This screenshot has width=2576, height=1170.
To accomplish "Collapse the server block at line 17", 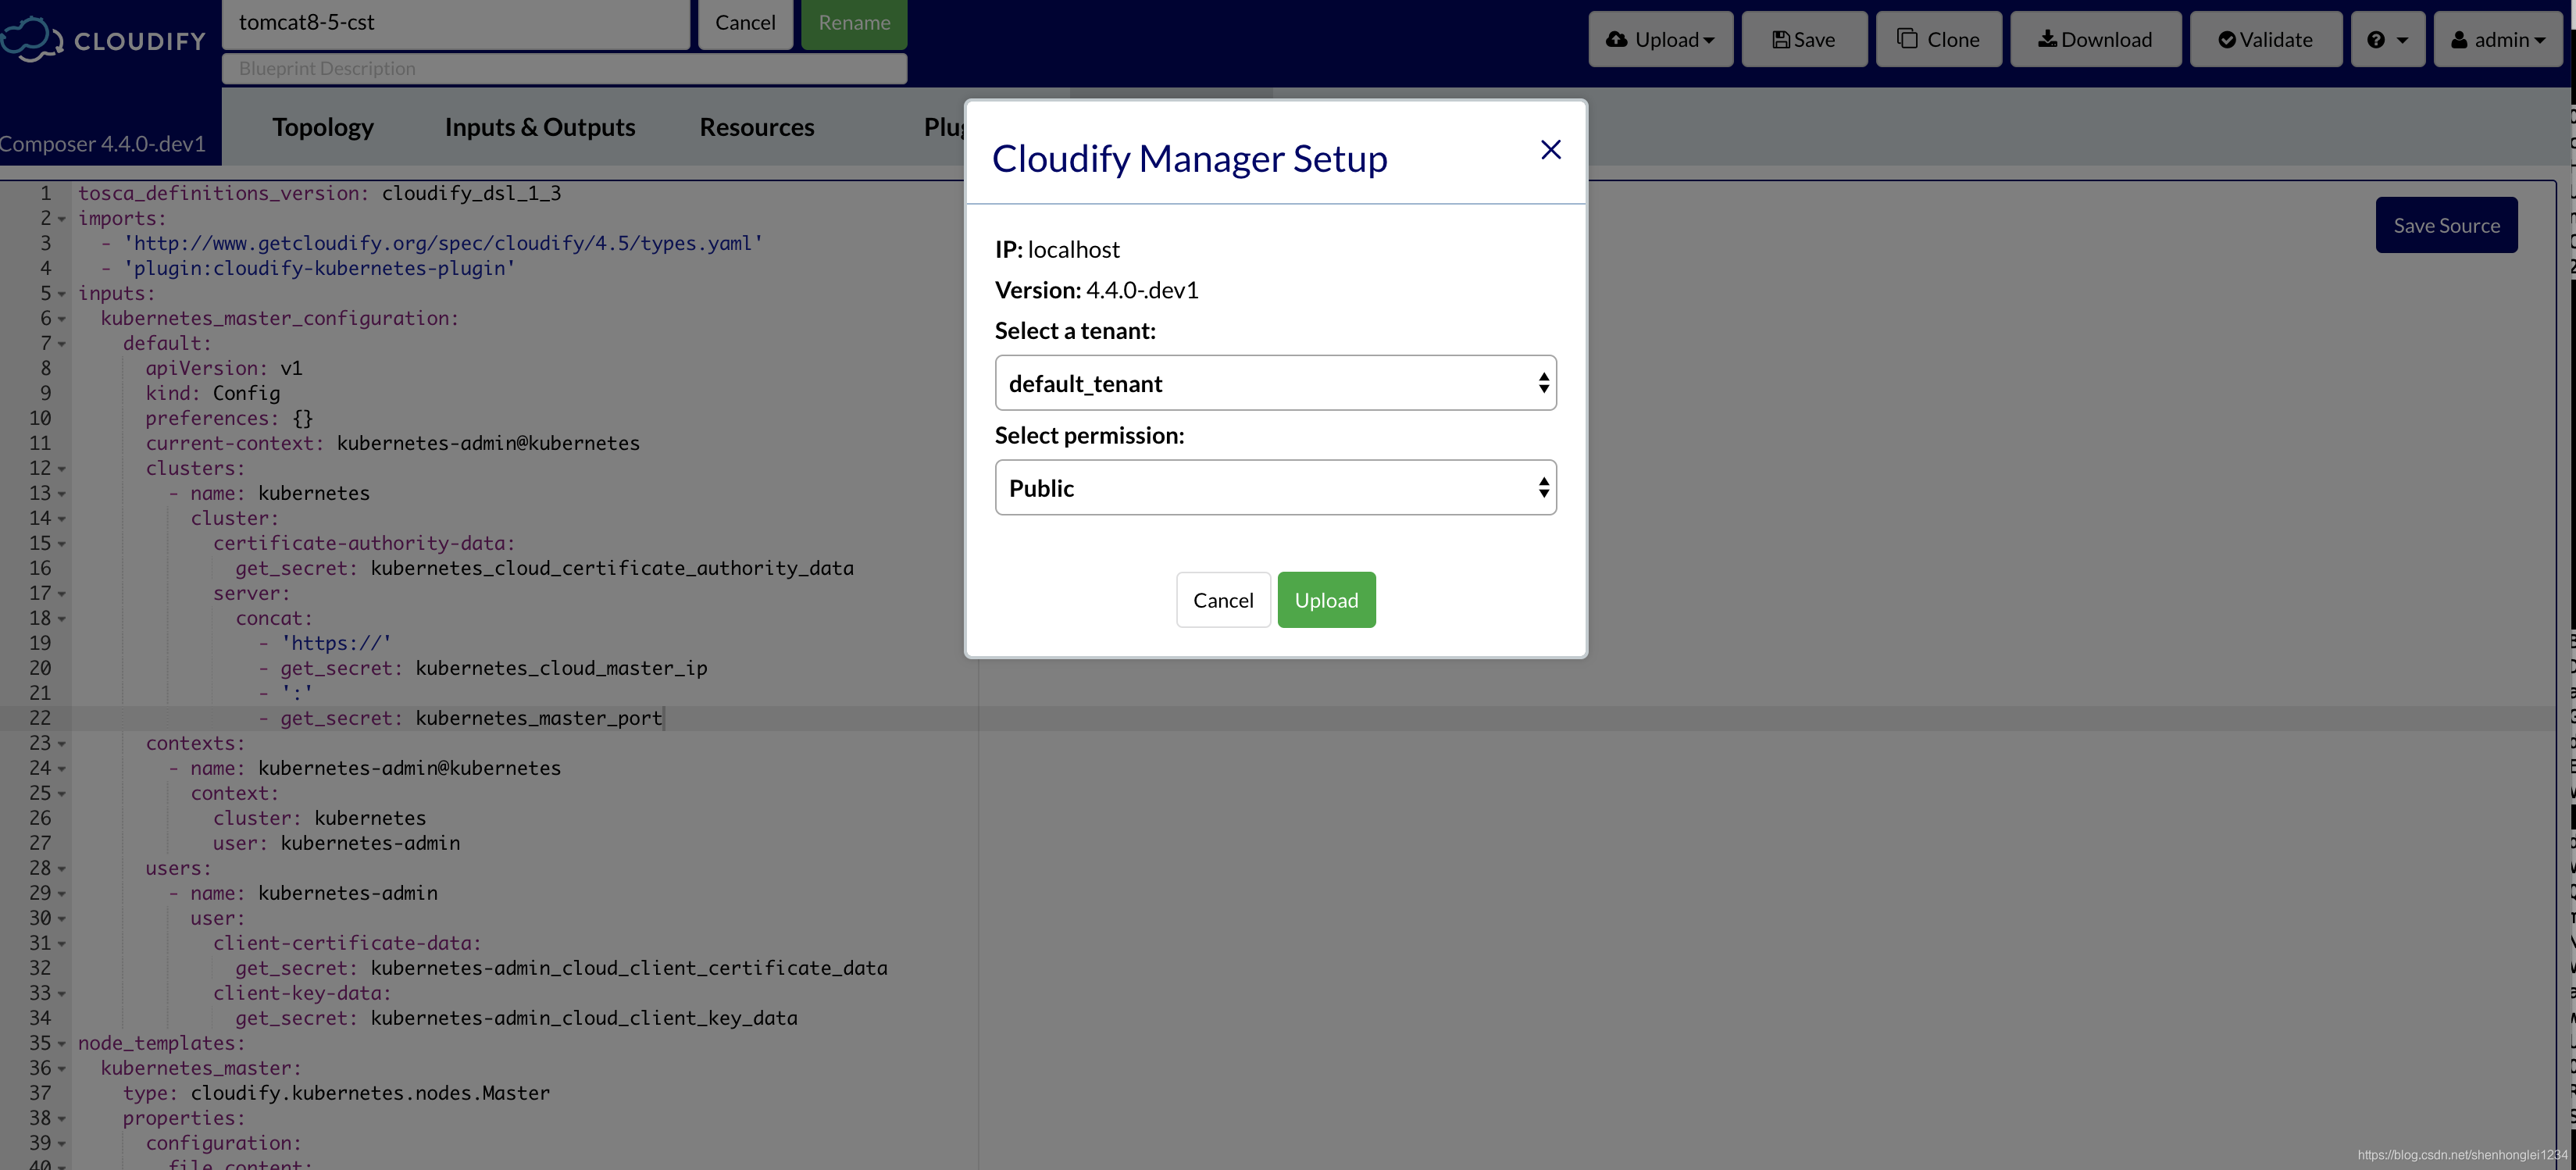I will (62, 594).
